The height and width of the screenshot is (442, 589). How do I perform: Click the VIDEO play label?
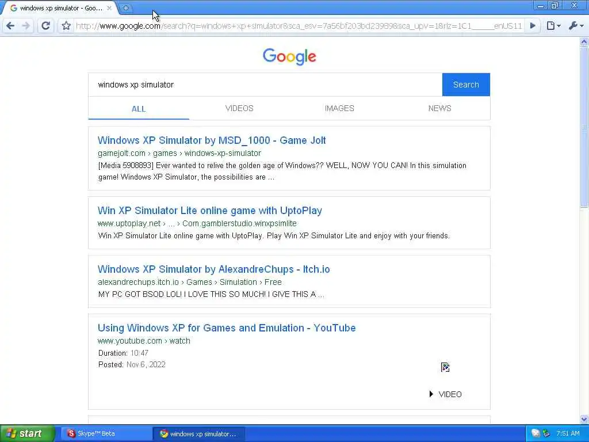click(446, 394)
